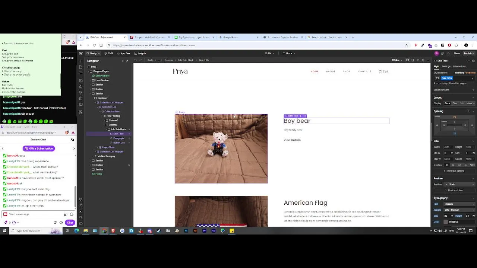Screen dimensions: 477x268
Task: Open the App Gen tab
Action: pyautogui.click(x=124, y=53)
